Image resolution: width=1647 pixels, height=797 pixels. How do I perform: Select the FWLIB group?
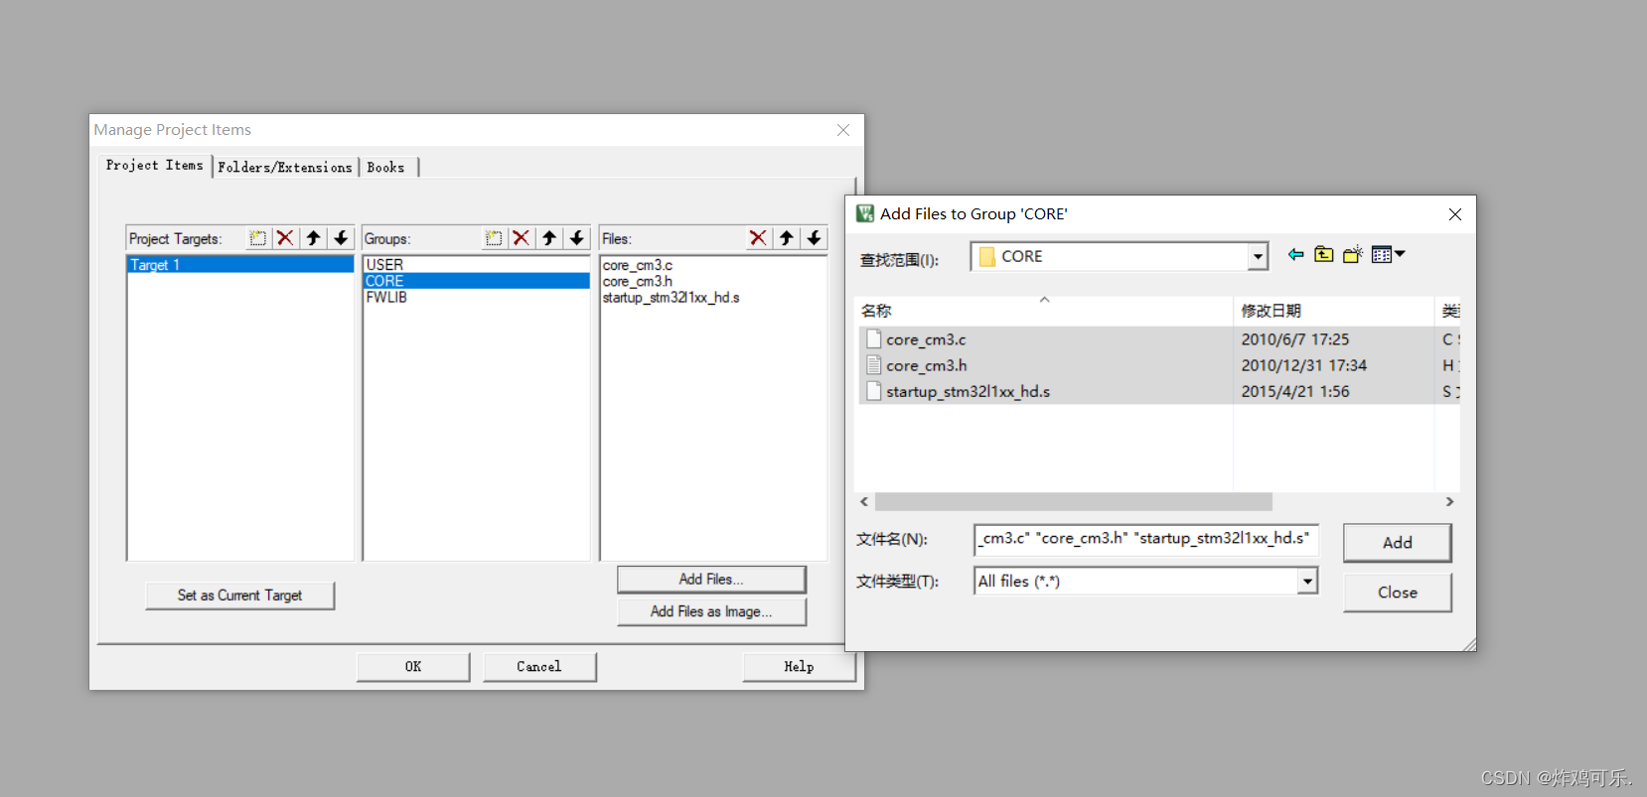[x=477, y=297]
